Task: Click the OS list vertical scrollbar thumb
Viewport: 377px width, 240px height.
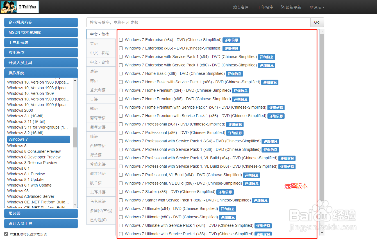Action: coord(75,137)
